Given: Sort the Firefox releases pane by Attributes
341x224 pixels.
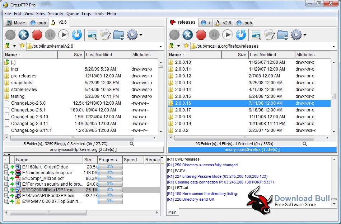Looking at the screenshot, I should pos(313,55).
